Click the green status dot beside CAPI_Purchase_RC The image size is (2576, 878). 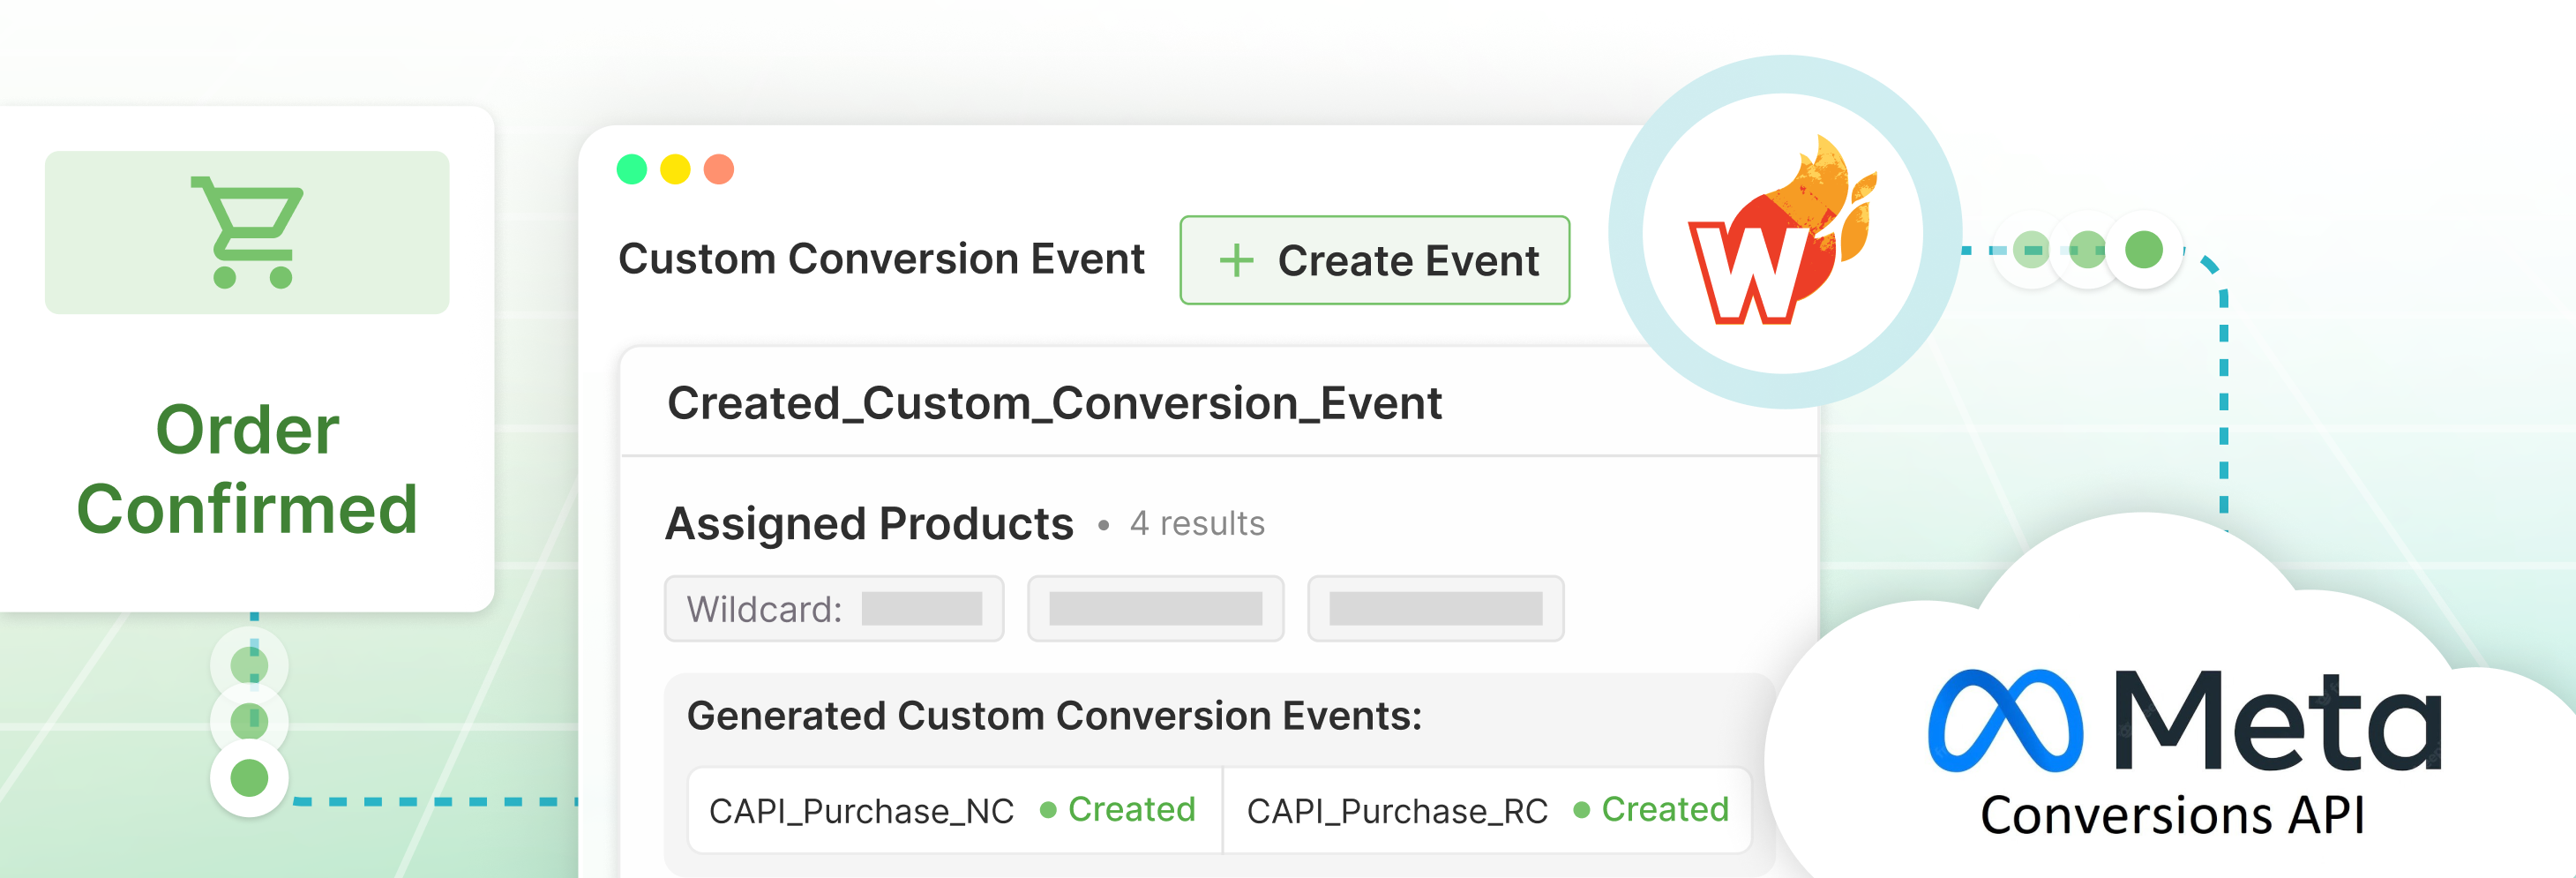click(1581, 810)
